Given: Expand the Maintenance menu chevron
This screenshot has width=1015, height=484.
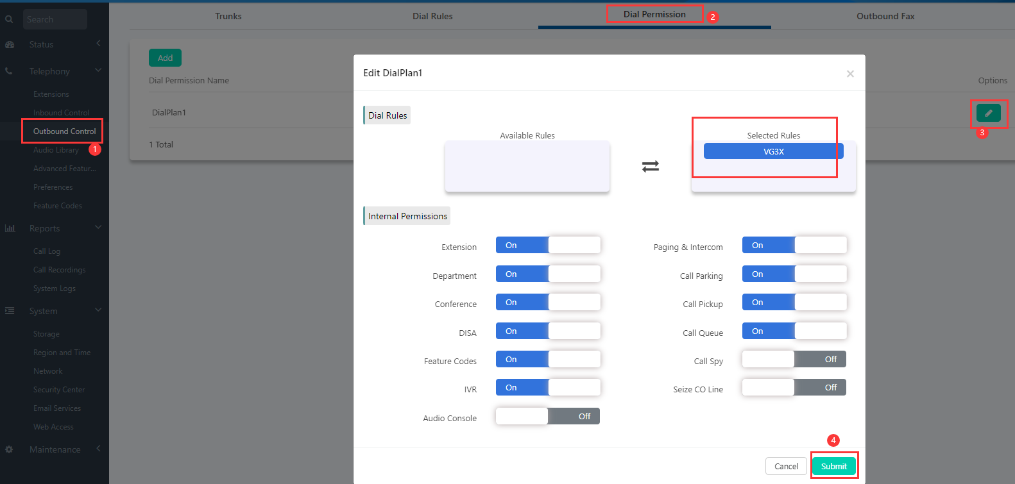Looking at the screenshot, I should pyautogui.click(x=98, y=449).
